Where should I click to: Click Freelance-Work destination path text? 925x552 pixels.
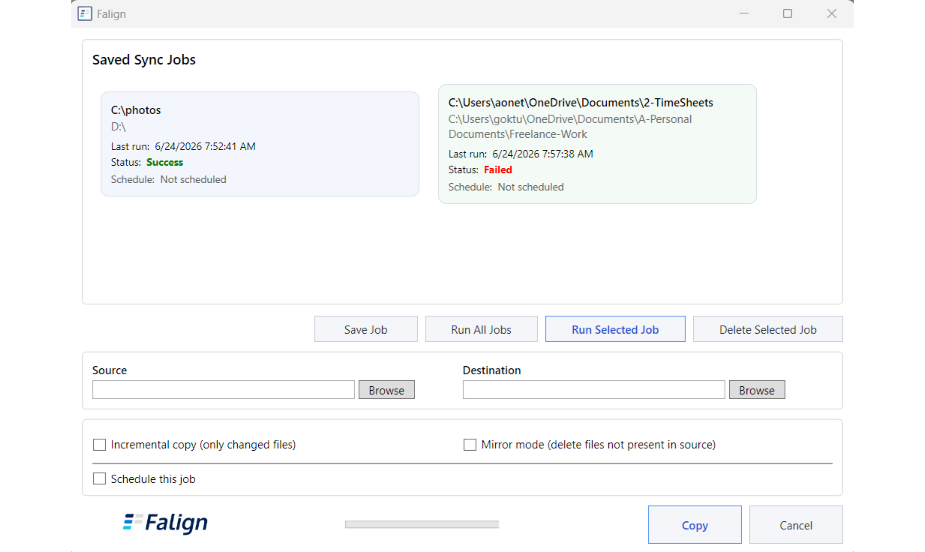tap(570, 127)
